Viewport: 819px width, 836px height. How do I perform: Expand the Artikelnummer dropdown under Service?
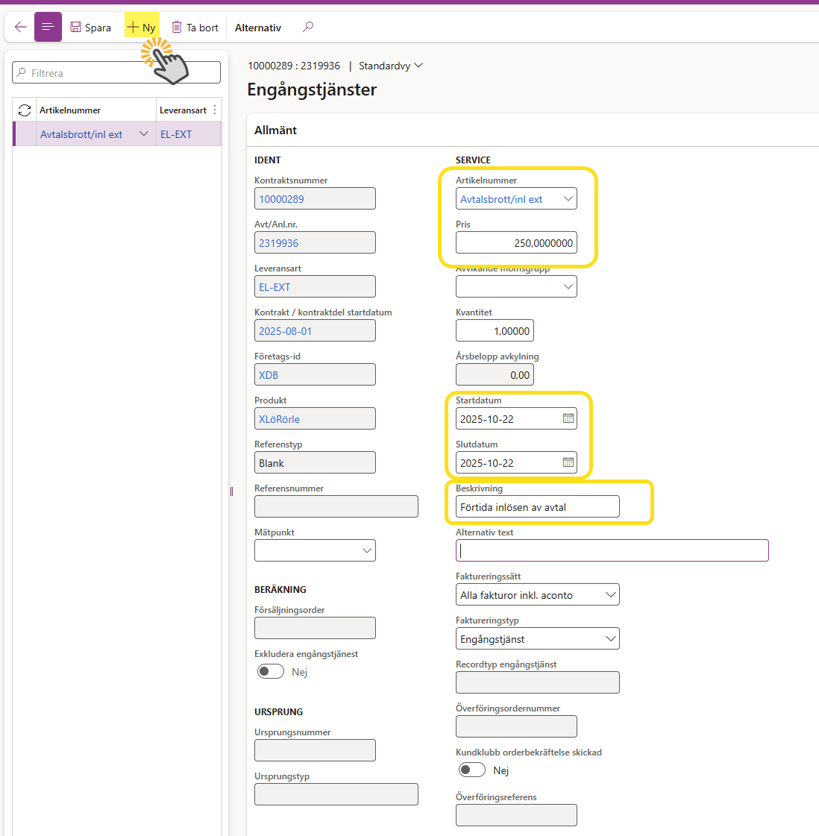click(568, 199)
